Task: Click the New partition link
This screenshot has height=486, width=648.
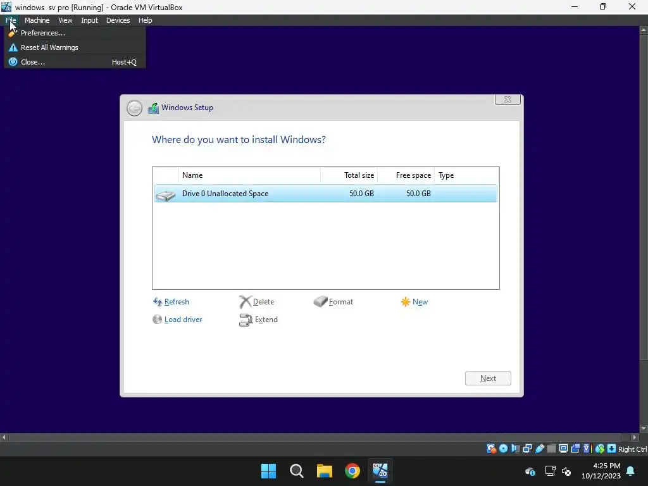Action: (x=420, y=302)
